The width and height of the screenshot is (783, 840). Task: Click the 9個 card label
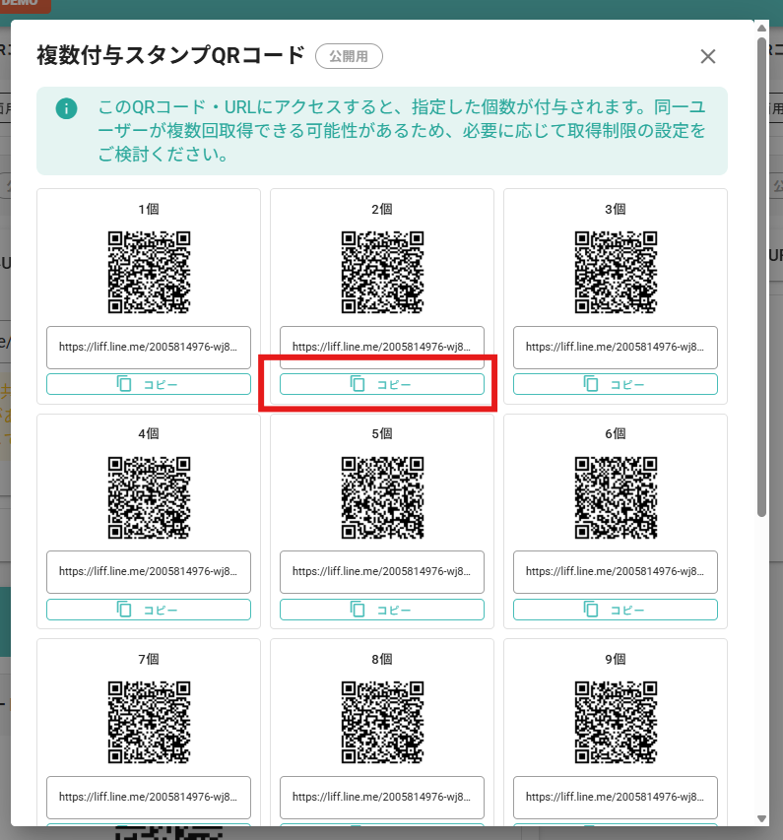tap(616, 659)
